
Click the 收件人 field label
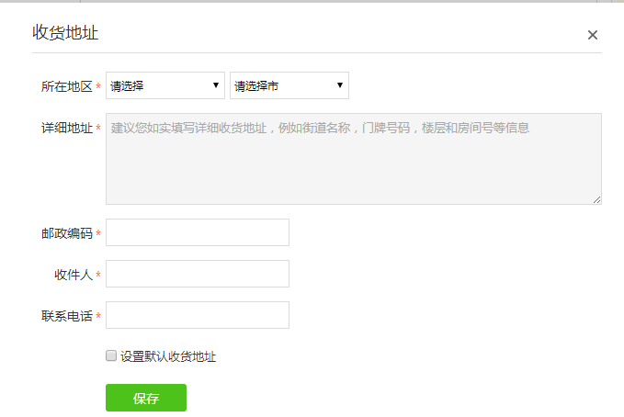(74, 275)
